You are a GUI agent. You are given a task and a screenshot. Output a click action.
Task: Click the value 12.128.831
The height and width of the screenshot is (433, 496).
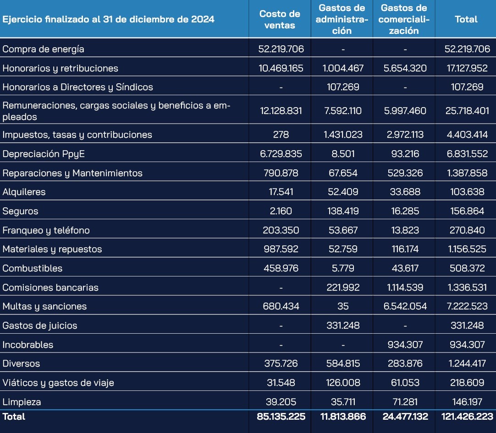(281, 111)
